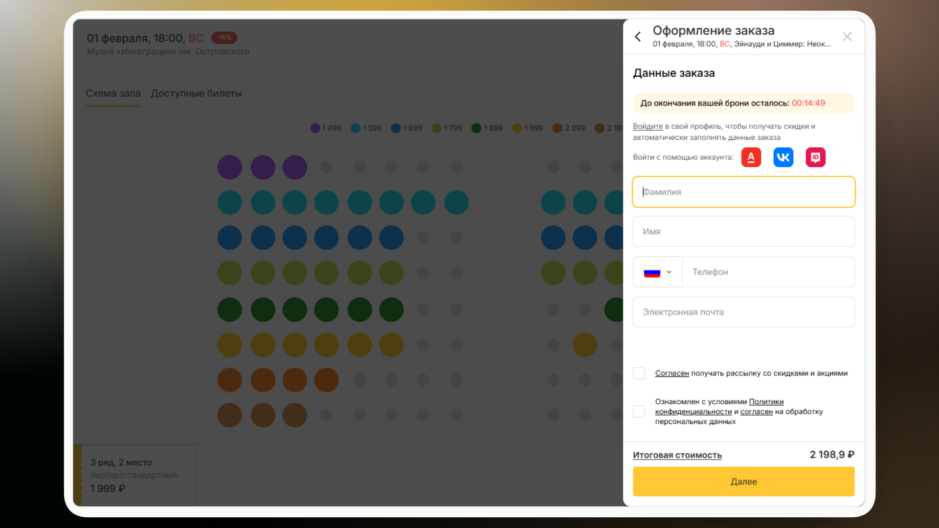Go back using the left arrow
Image resolution: width=939 pixels, height=528 pixels.
(x=638, y=37)
